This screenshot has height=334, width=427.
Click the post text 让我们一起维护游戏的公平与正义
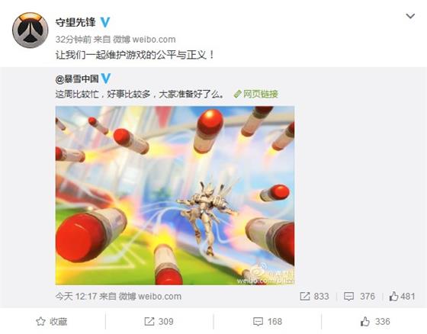click(x=135, y=55)
